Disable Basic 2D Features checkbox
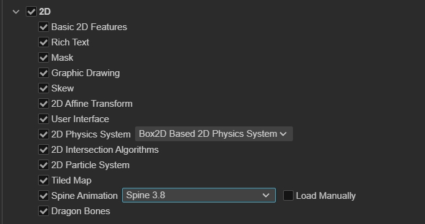This screenshot has height=224, width=425. pos(44,27)
